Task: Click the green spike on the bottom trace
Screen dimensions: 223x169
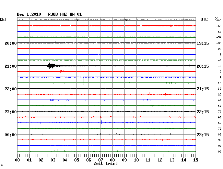Action: click(x=58, y=151)
